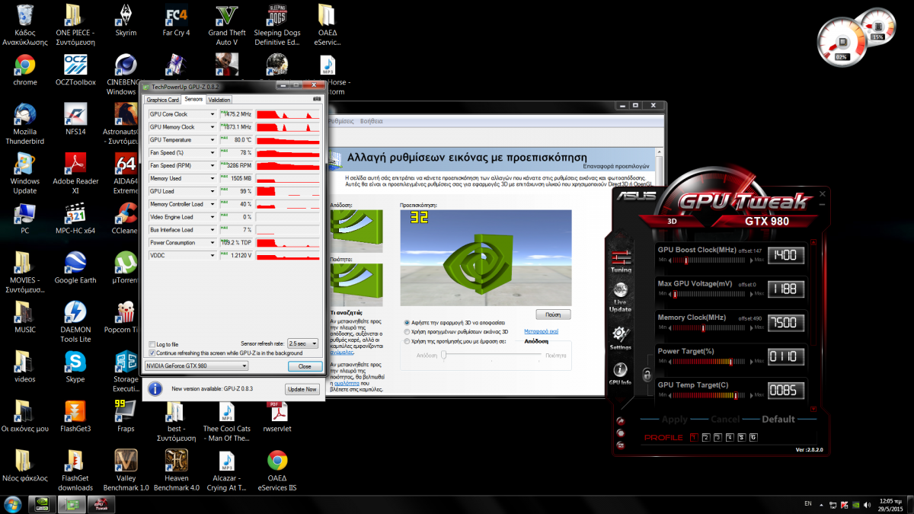
Task: Click GPU-Z screenshot camera icon
Action: pos(317,99)
